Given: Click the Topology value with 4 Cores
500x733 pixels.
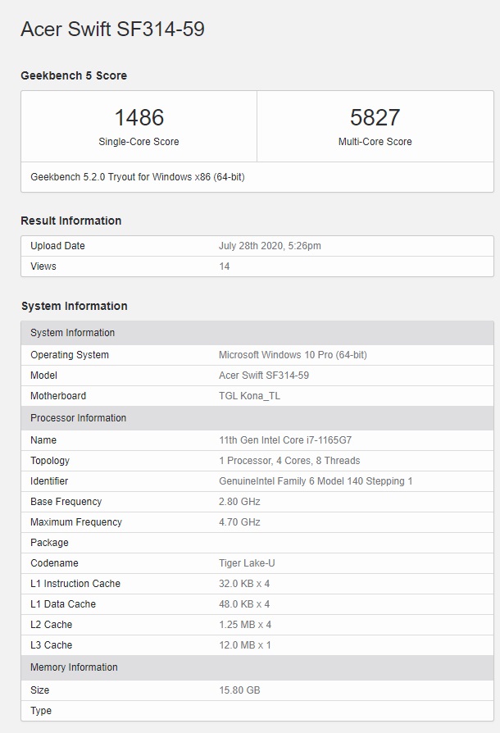Looking at the screenshot, I should (289, 461).
